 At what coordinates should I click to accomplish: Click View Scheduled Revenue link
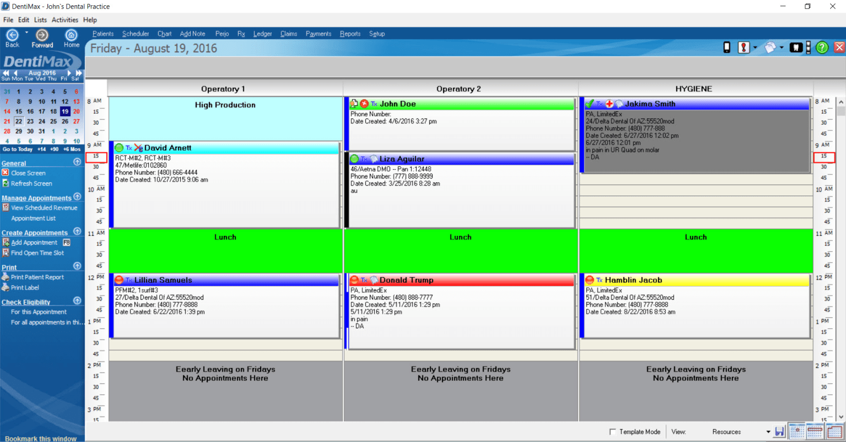(44, 208)
